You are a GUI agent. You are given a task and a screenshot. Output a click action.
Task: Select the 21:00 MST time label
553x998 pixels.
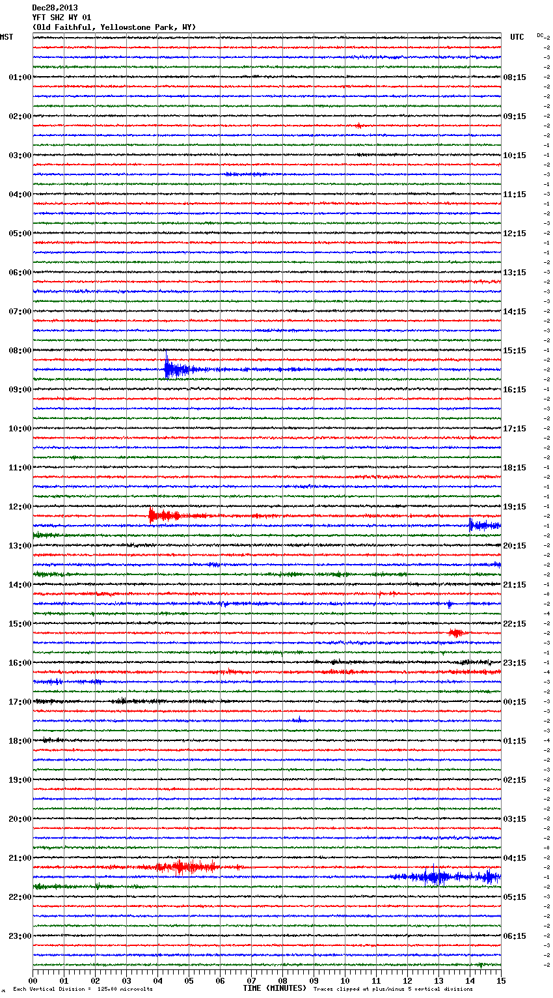(20, 858)
